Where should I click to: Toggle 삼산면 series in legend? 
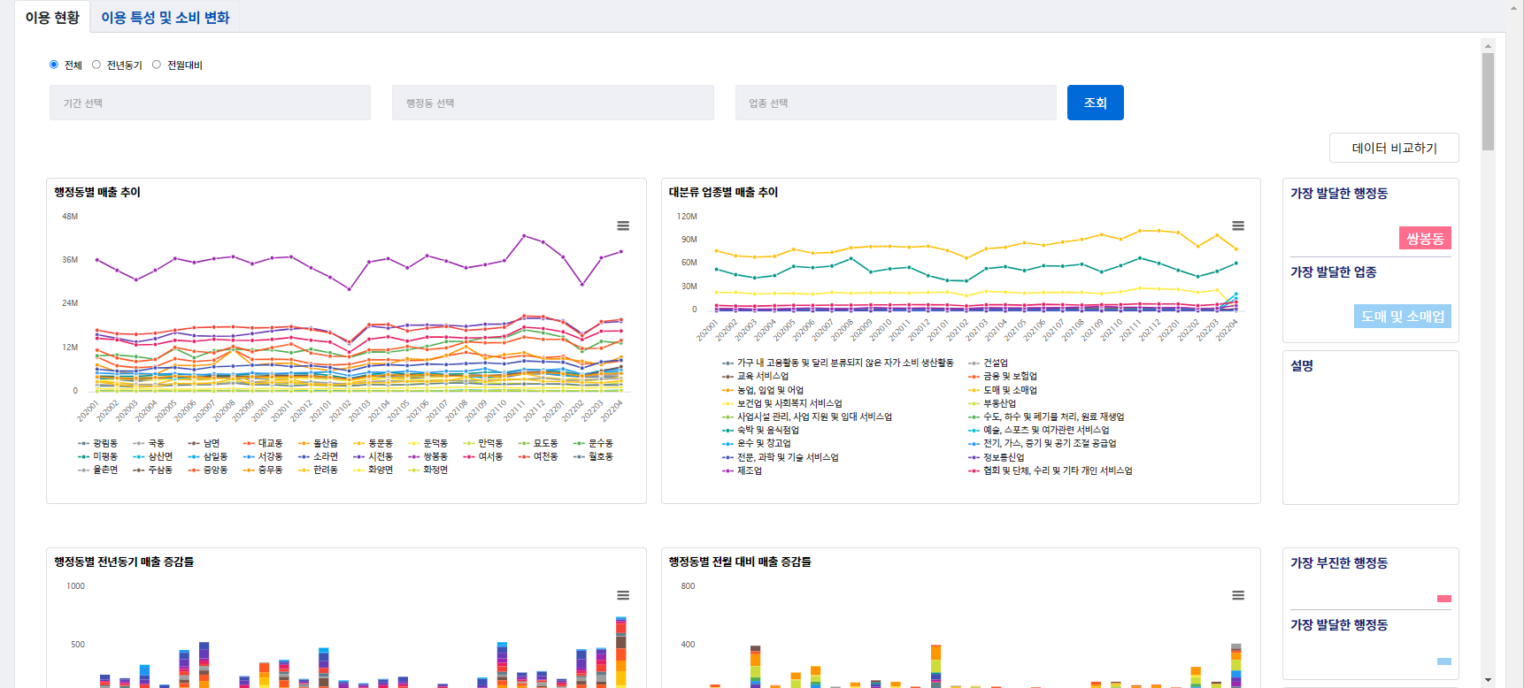153,456
